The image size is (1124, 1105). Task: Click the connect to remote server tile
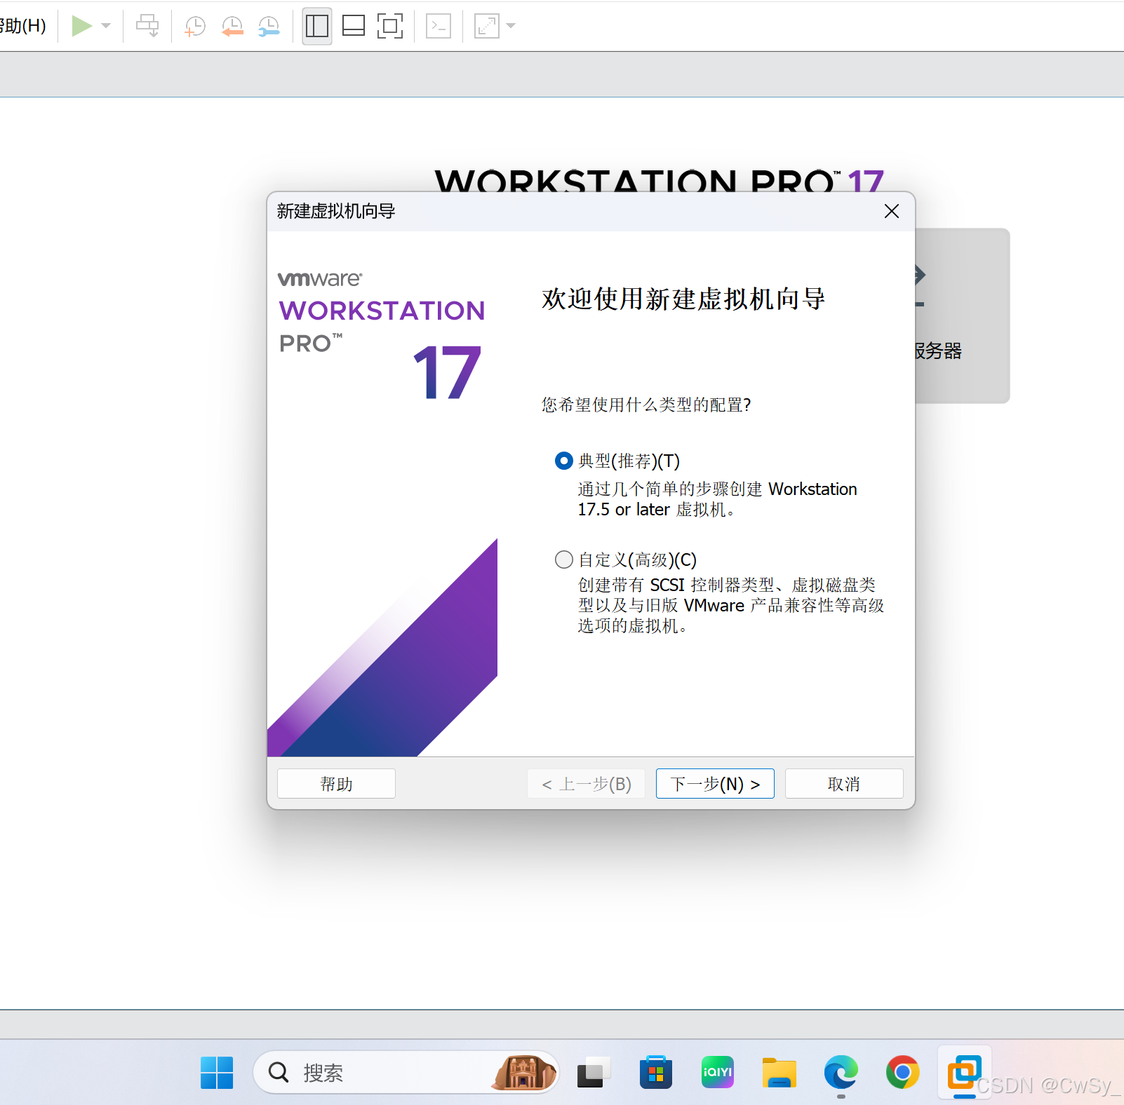coord(963,316)
